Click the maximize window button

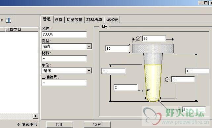coord(206,3)
